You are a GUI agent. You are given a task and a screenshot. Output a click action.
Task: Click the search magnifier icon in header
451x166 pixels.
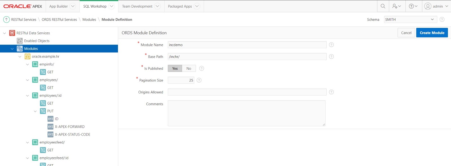pos(383,6)
